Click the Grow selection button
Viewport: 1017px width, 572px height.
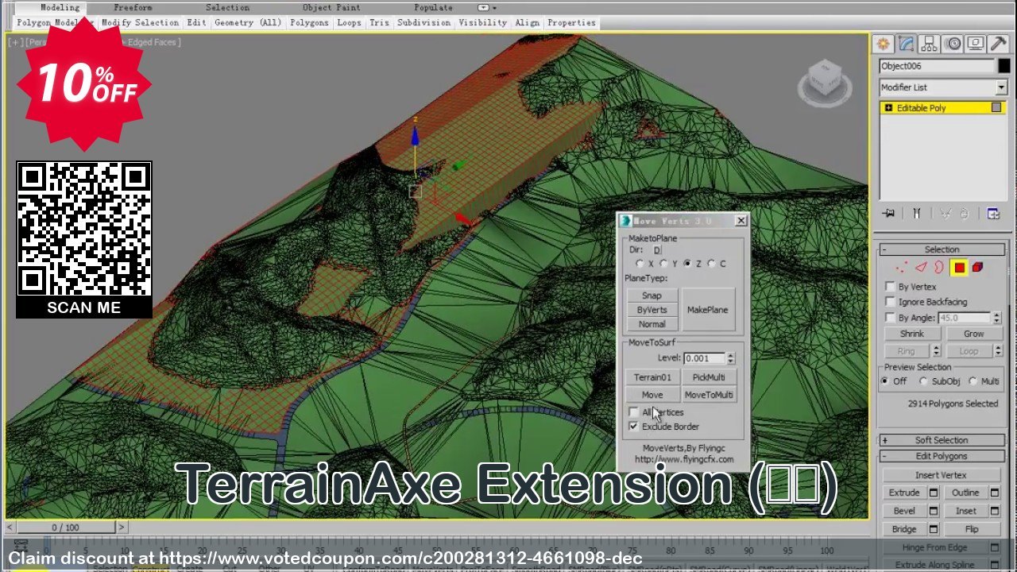[973, 334]
